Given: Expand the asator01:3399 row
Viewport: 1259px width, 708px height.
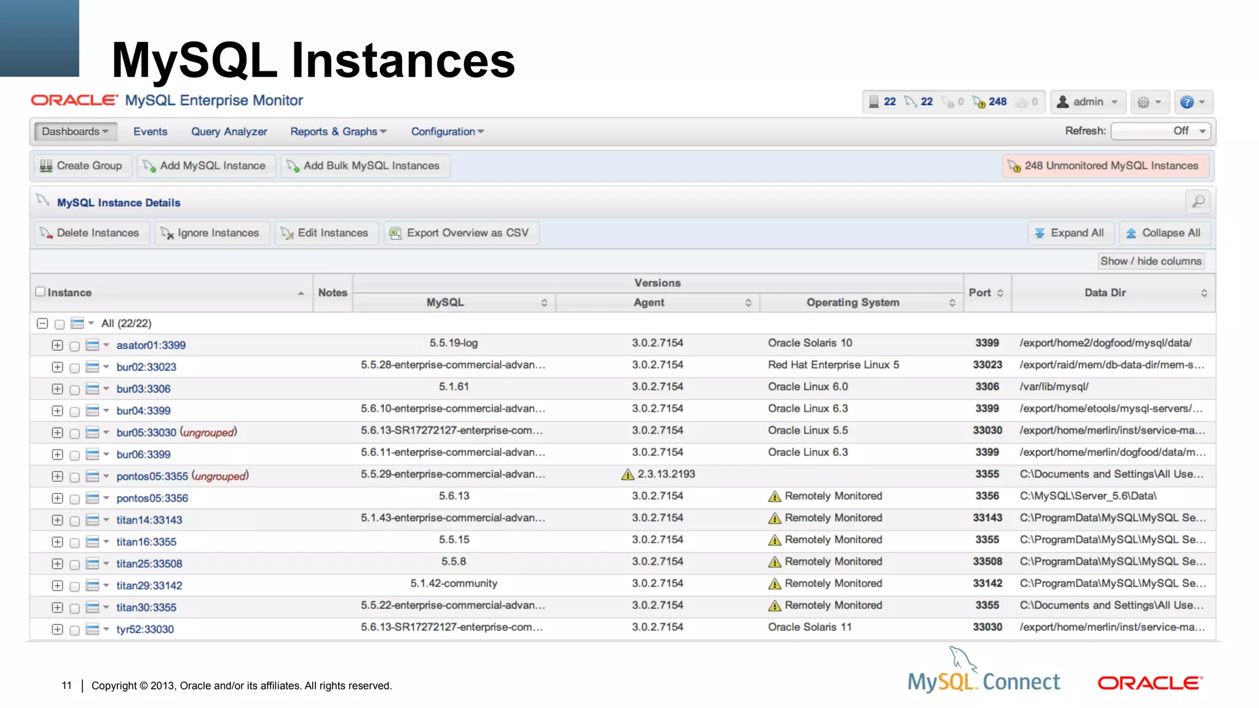Looking at the screenshot, I should click(x=57, y=345).
